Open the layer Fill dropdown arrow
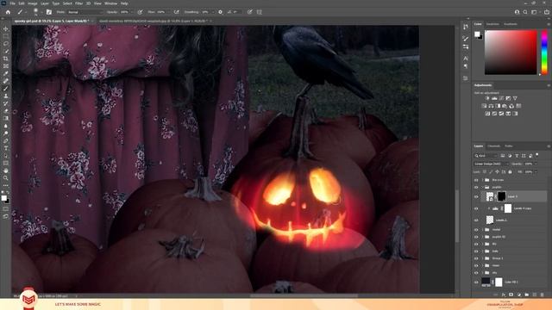The height and width of the screenshot is (310, 552). (536, 172)
